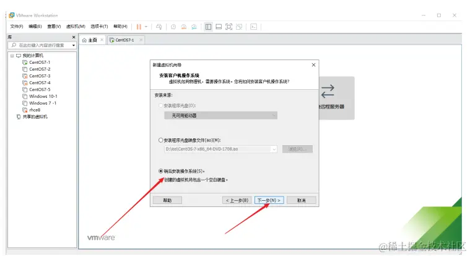Close the CentOS7-1 tab

coord(141,40)
